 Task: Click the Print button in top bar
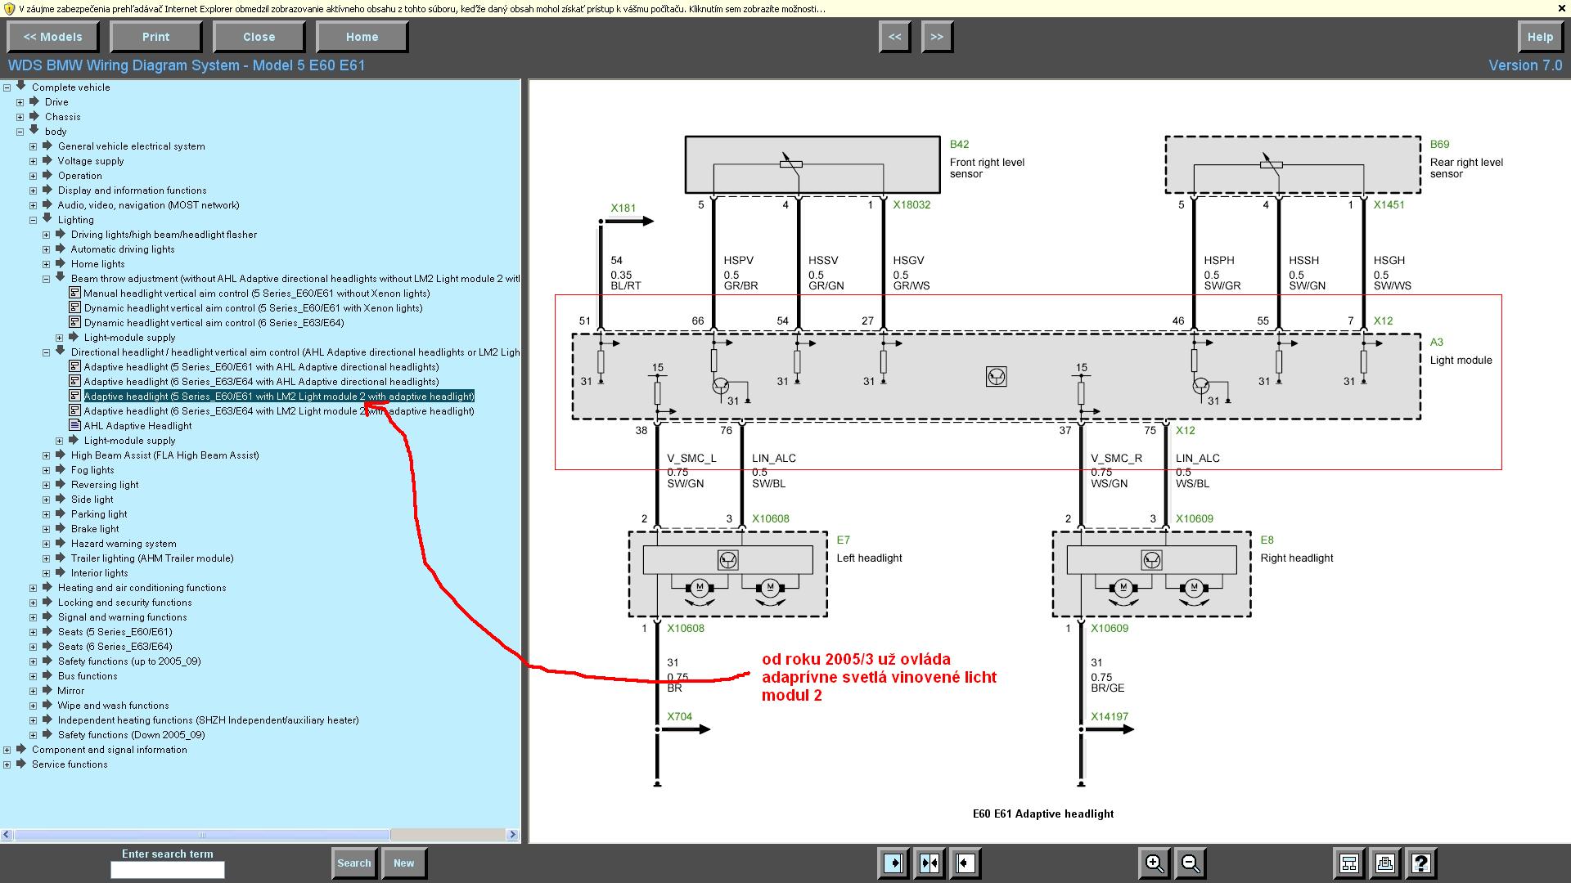point(156,37)
